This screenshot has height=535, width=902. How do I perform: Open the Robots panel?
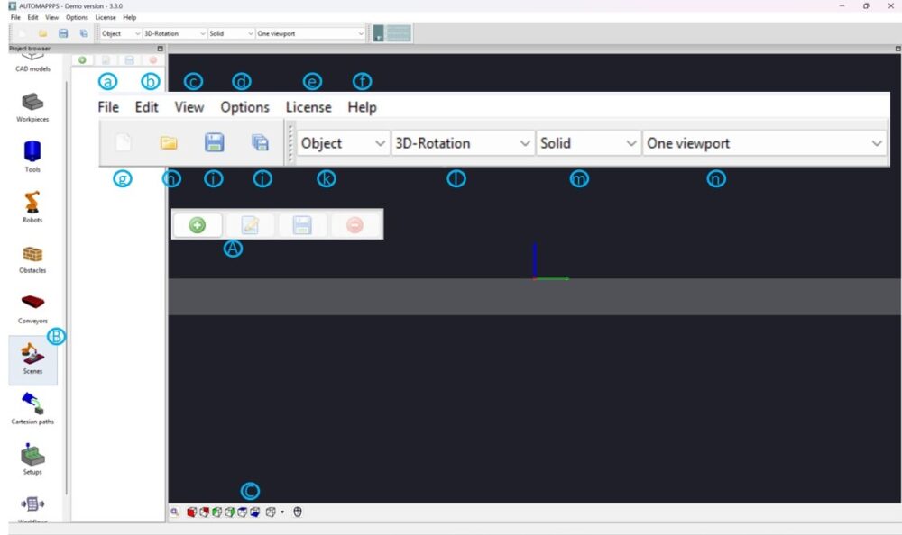tap(32, 205)
